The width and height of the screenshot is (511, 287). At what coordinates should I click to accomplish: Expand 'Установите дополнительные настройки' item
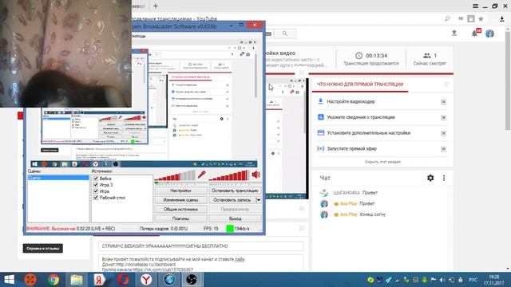click(x=444, y=133)
